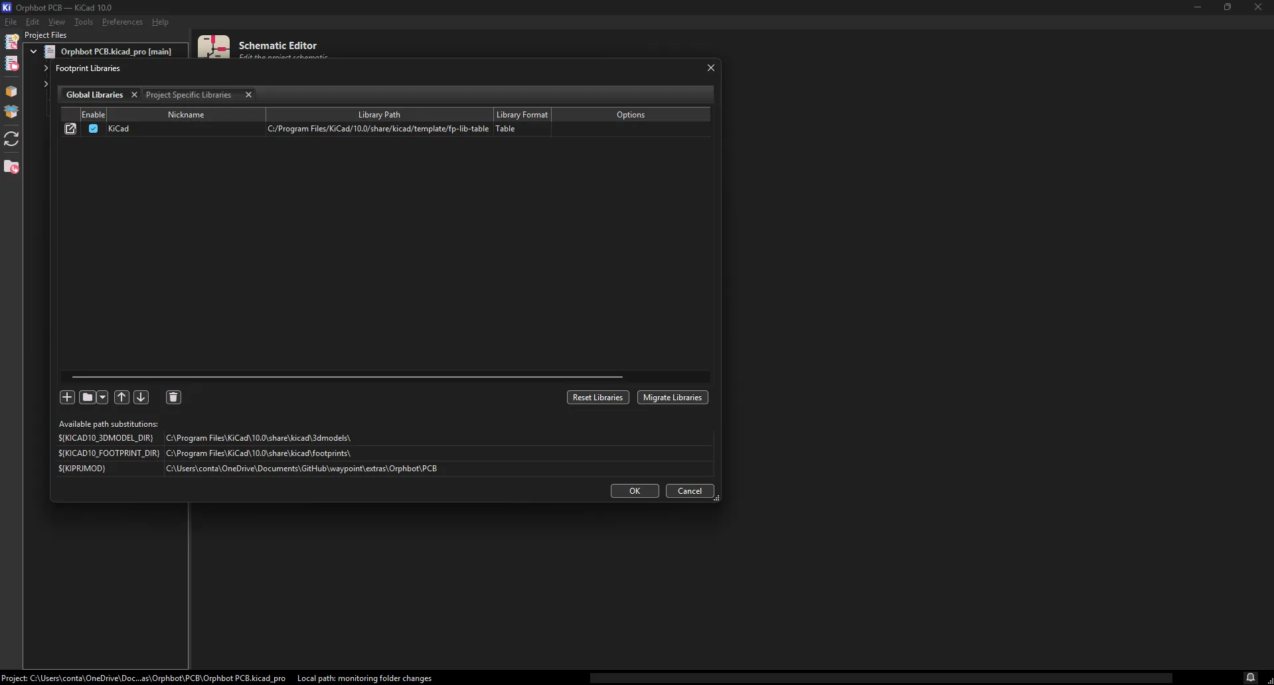This screenshot has height=685, width=1274.
Task: Click the Enable column header
Action: (x=93, y=114)
